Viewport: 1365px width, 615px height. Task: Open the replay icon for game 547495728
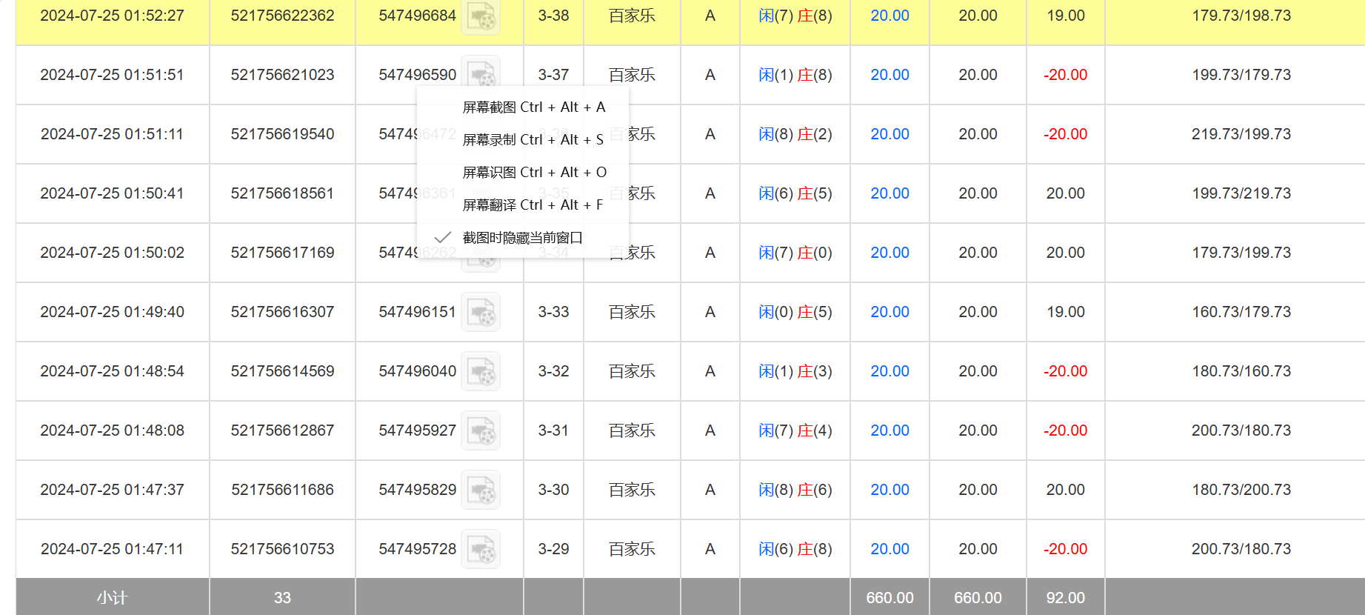click(x=481, y=549)
